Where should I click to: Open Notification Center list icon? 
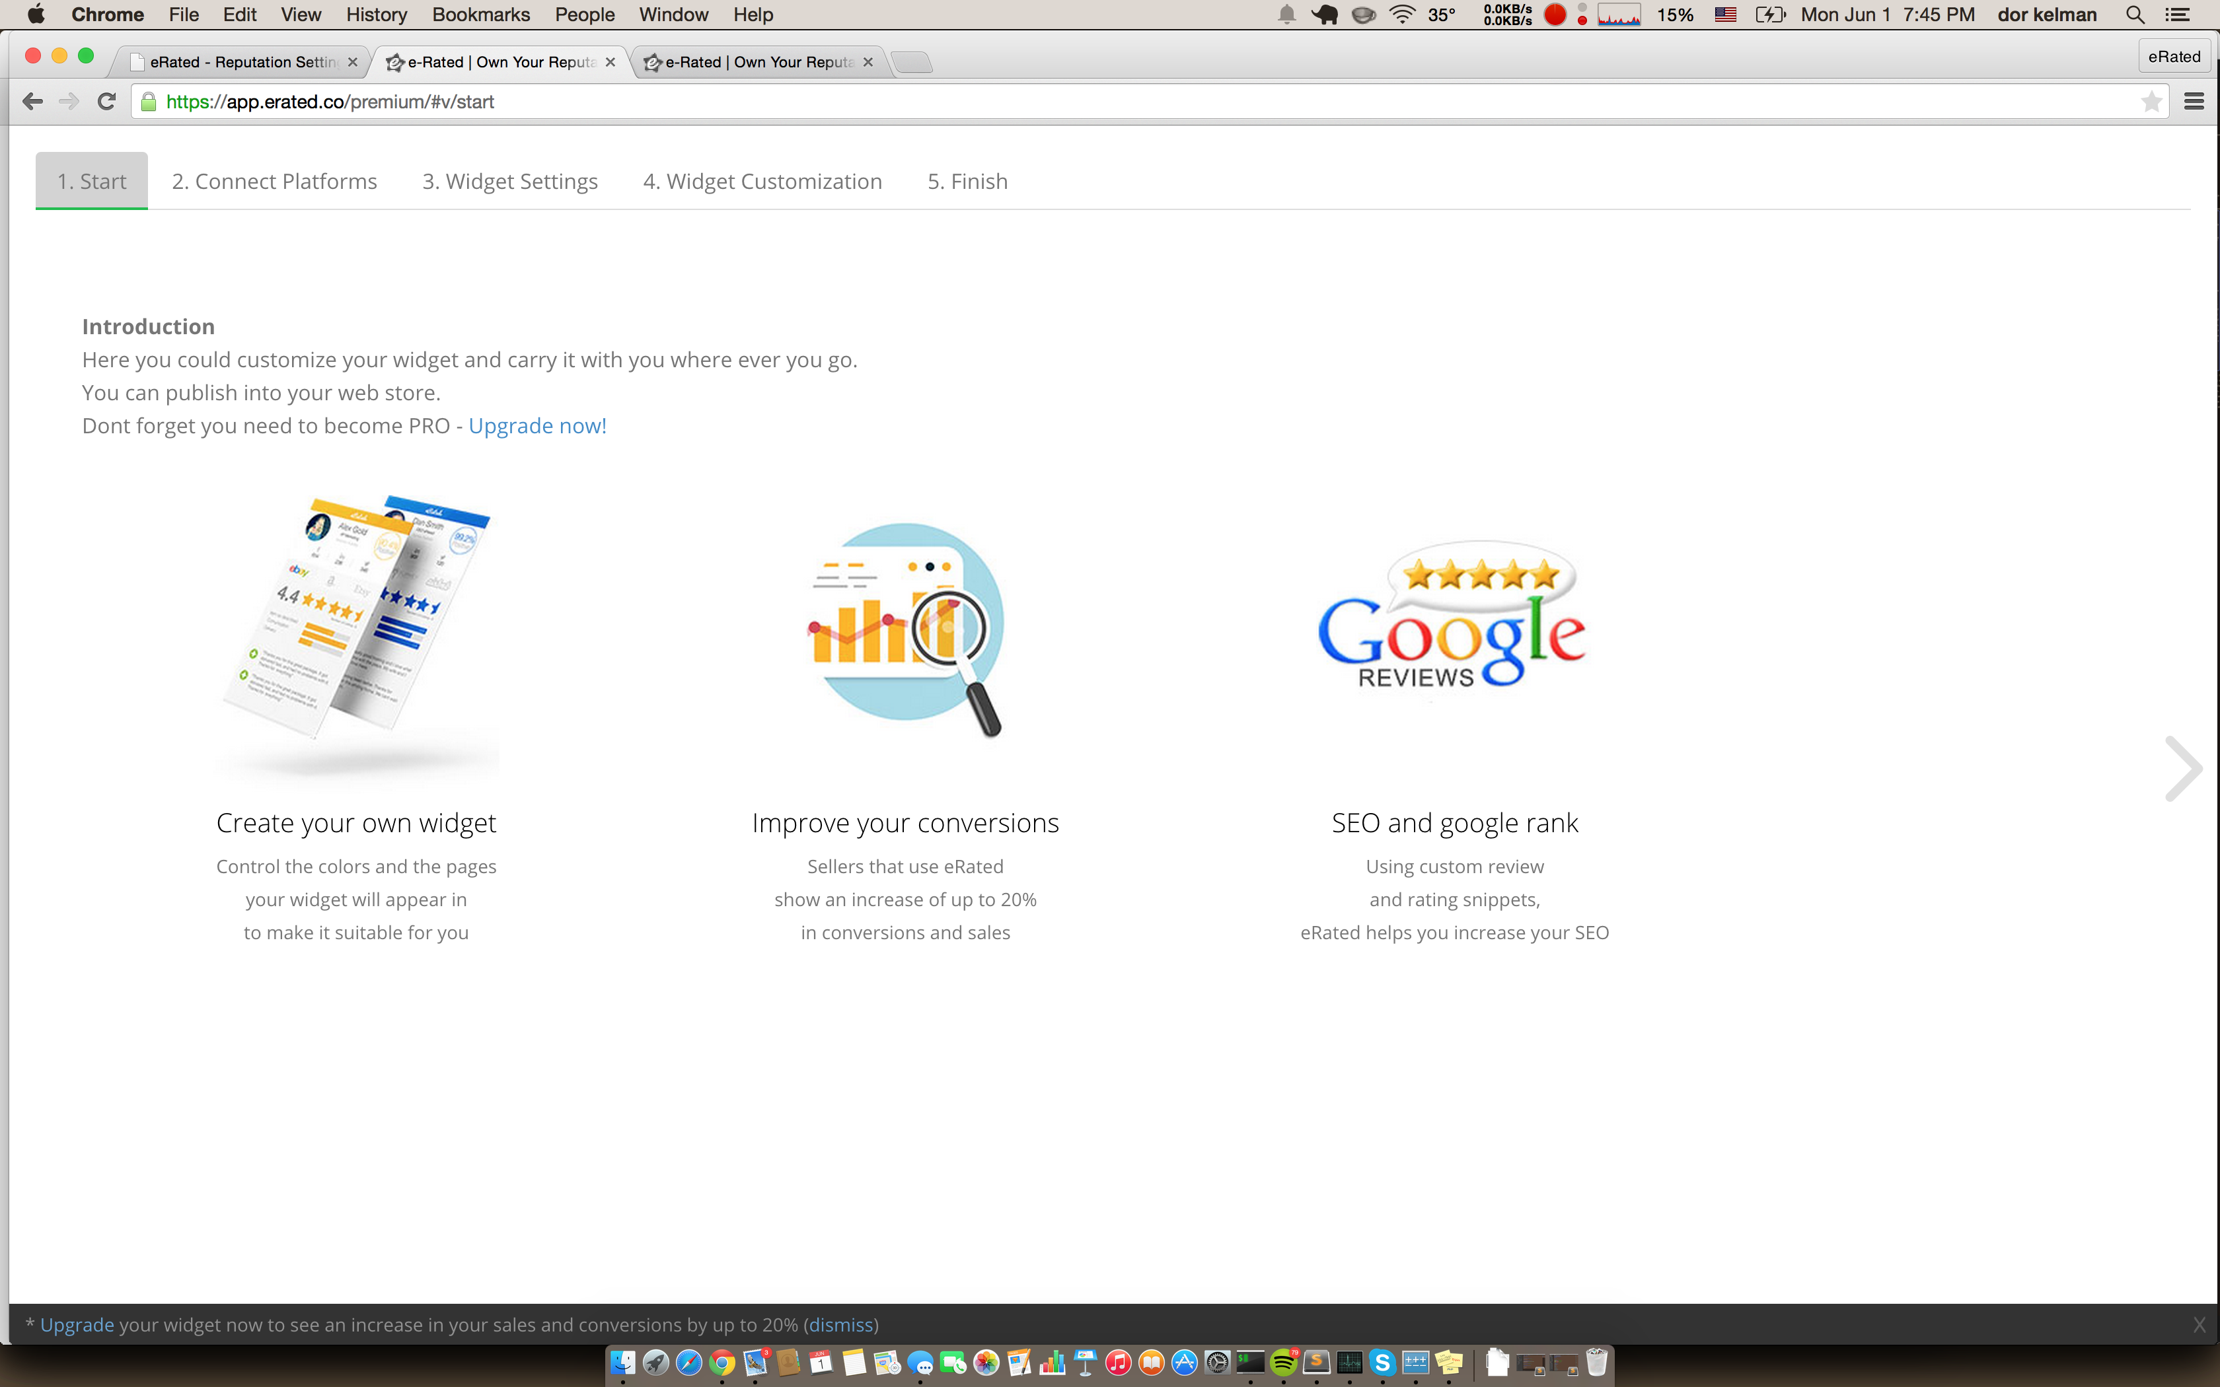(x=2178, y=15)
